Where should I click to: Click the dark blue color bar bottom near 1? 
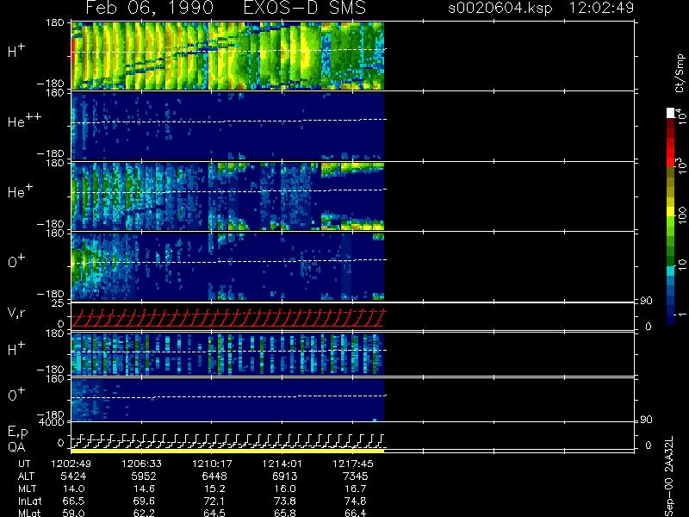671,317
